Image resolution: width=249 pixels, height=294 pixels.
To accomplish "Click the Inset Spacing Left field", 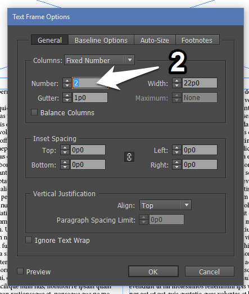I will [x=200, y=150].
